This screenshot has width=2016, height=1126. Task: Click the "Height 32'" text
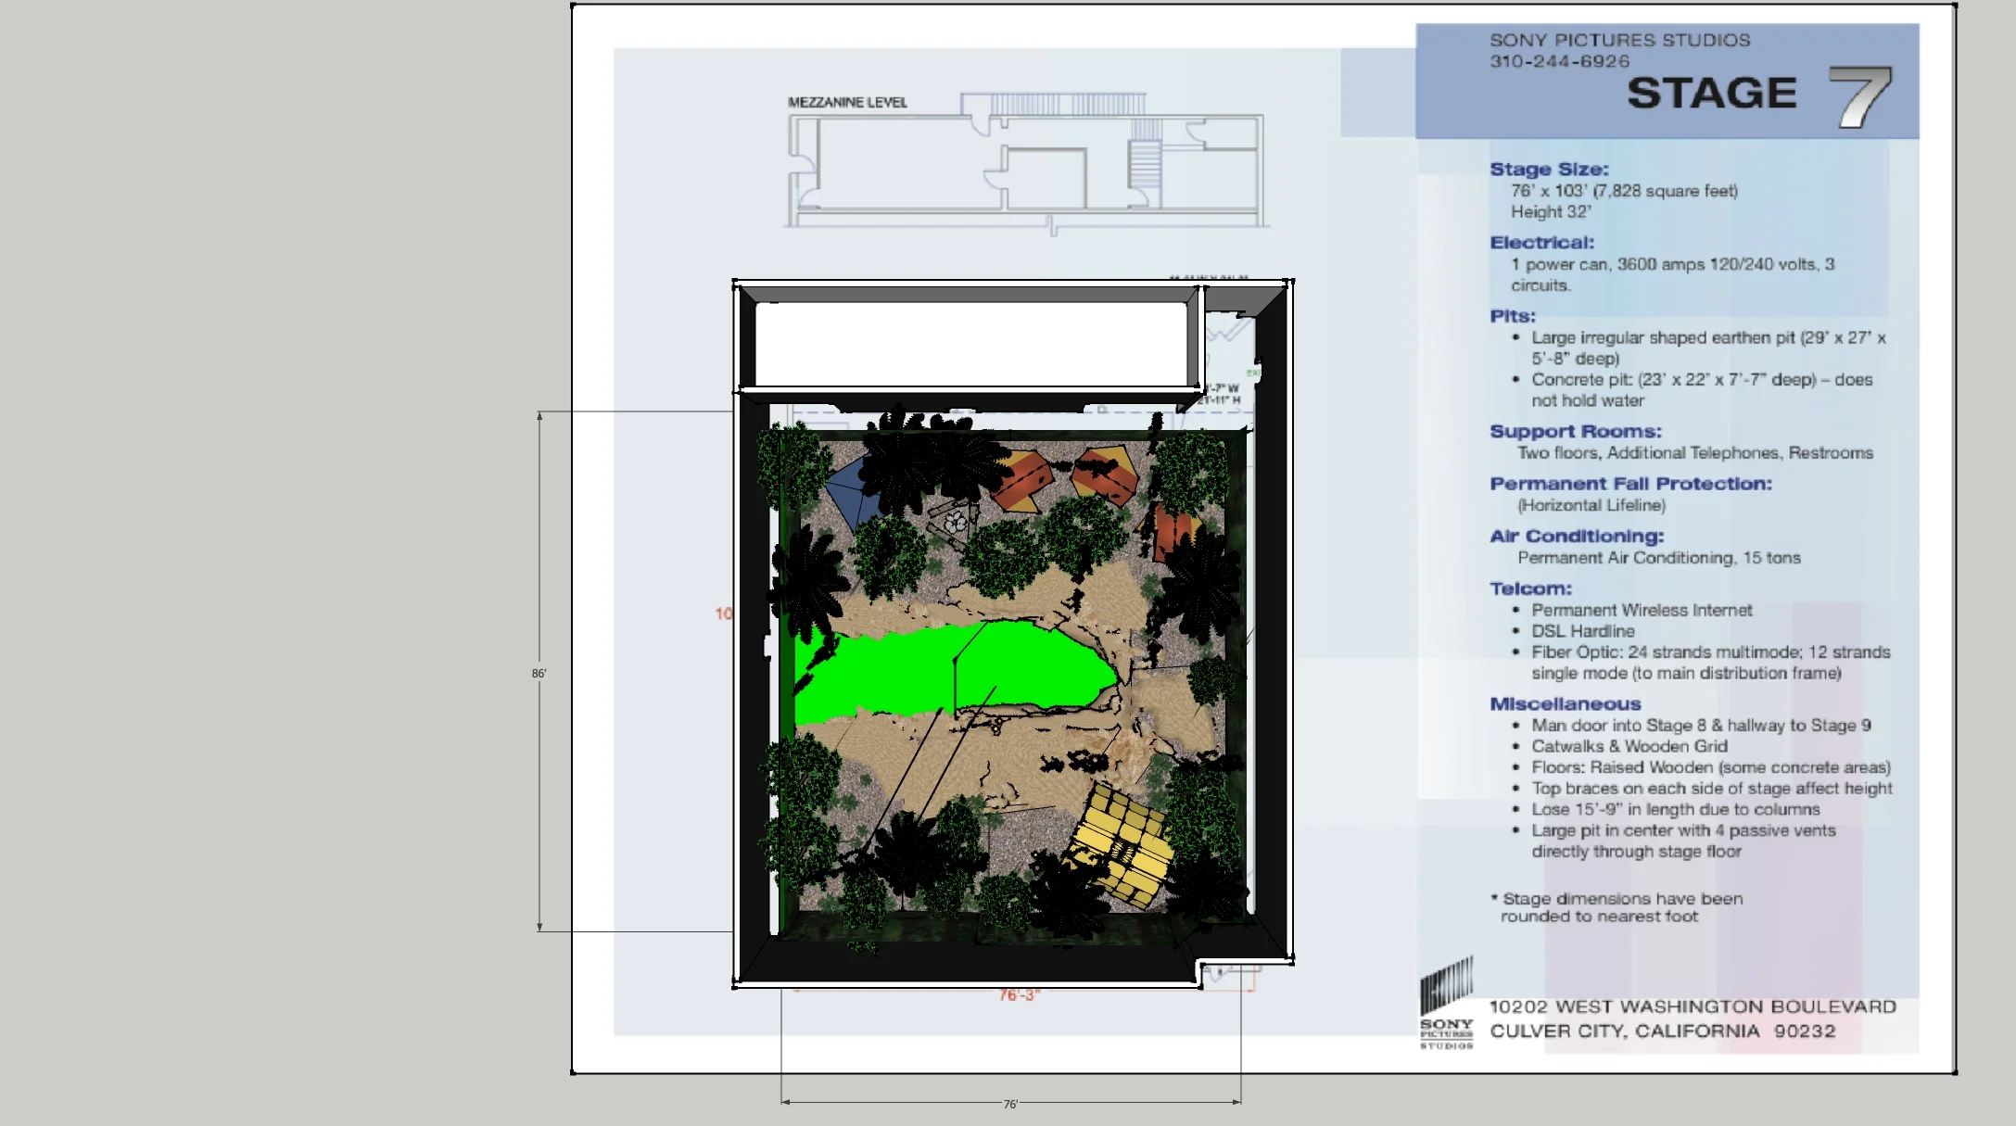(1551, 211)
